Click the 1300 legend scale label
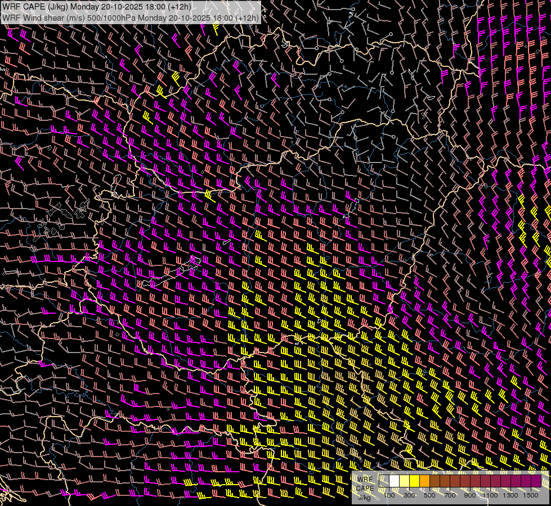The image size is (551, 506). coord(510,495)
